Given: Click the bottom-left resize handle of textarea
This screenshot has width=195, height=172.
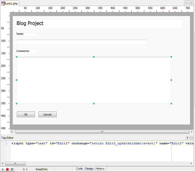Looking at the screenshot, I should (x=16, y=103).
